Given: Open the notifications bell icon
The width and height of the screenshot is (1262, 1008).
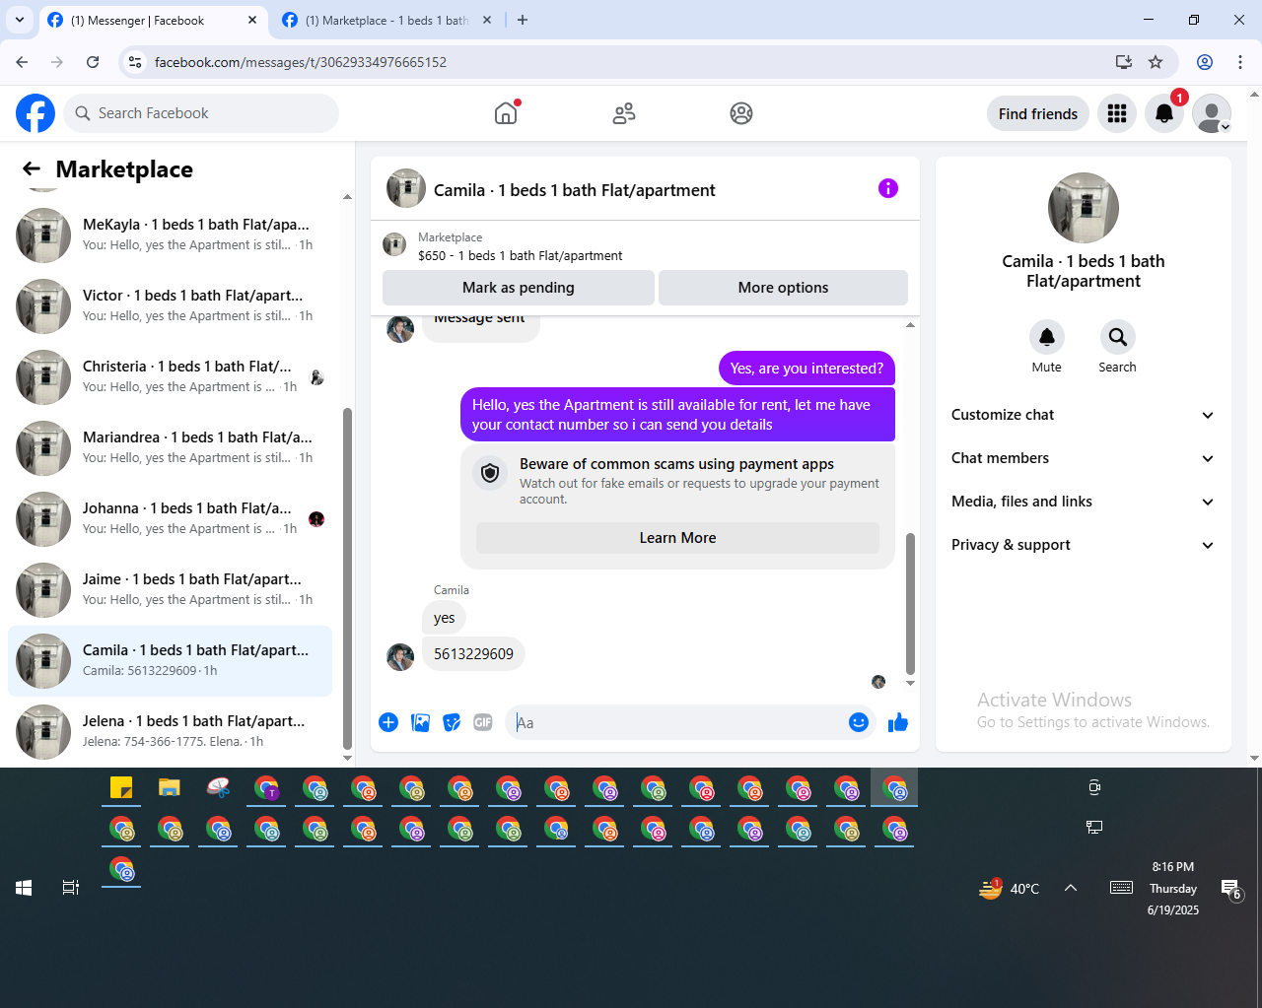Looking at the screenshot, I should (1164, 113).
